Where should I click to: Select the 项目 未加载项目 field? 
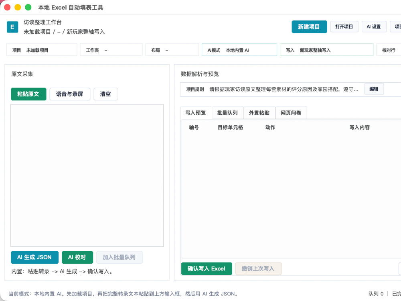point(42,50)
